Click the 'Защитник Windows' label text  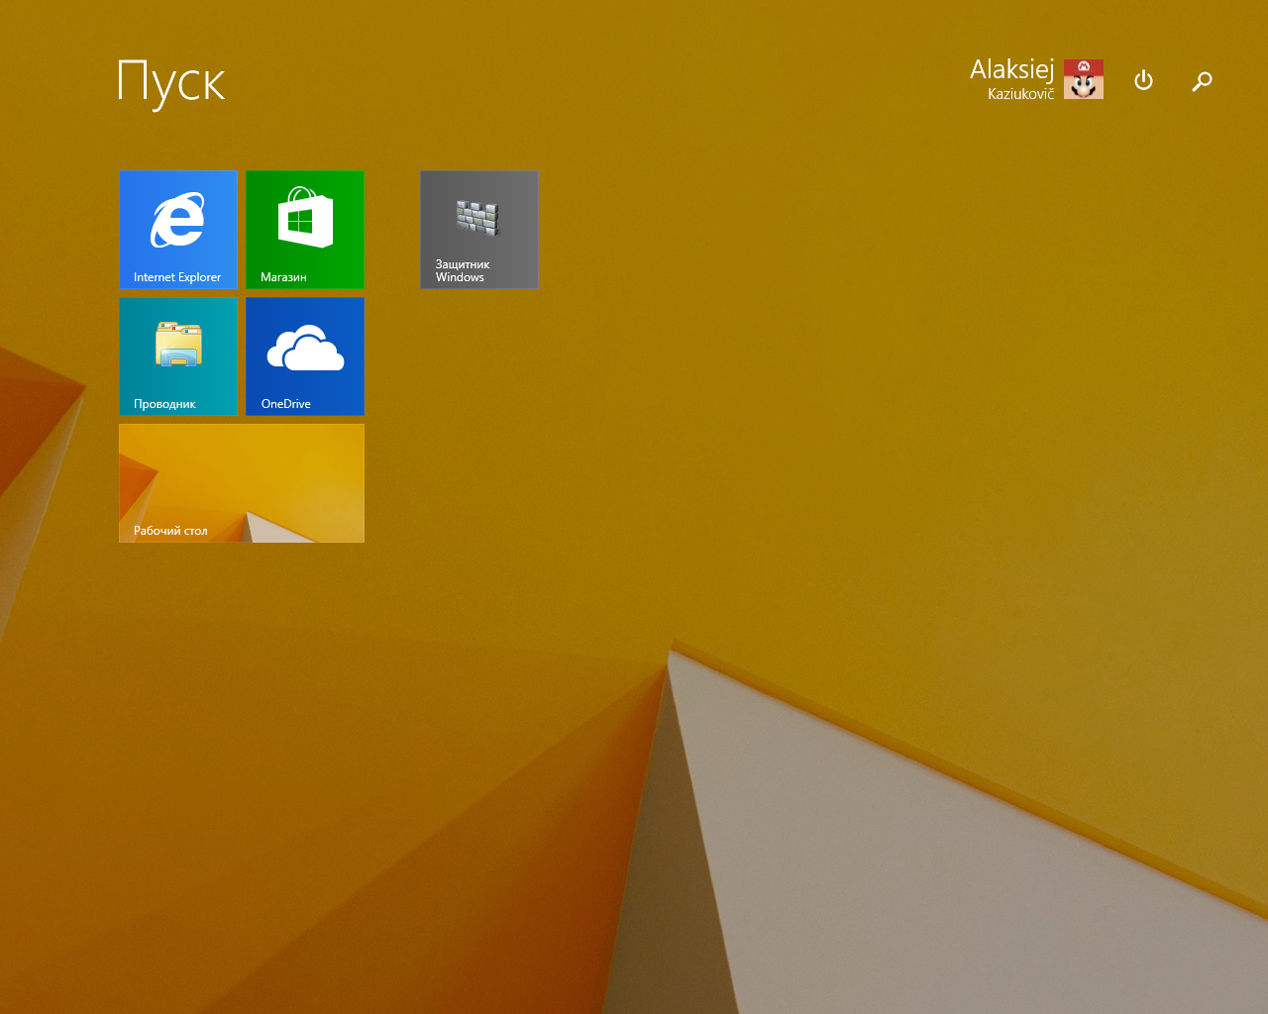[463, 270]
